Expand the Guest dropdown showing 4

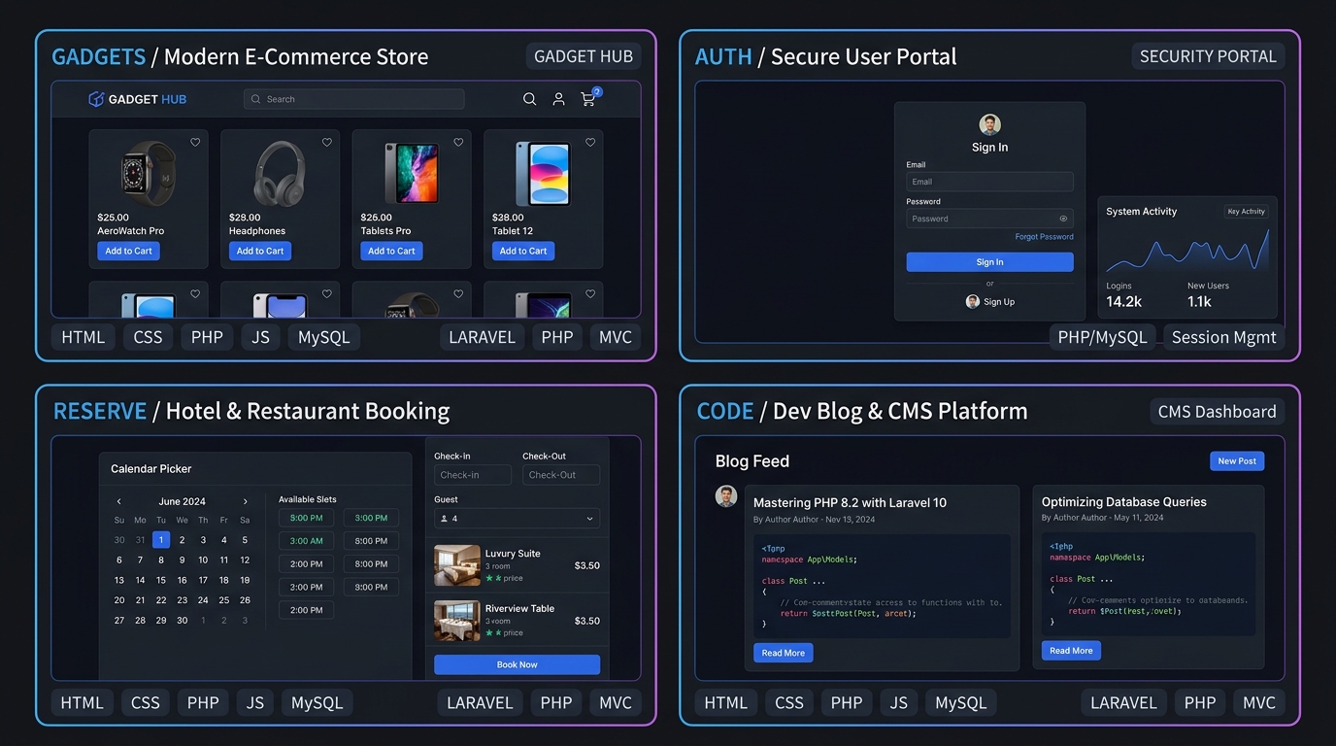[517, 519]
